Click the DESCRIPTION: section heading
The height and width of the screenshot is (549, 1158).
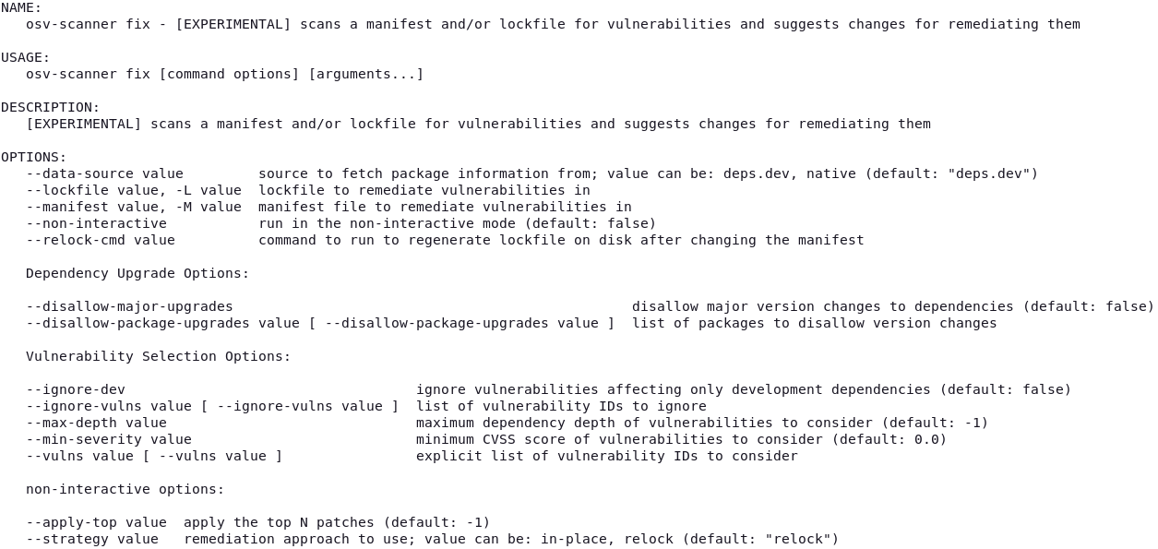coord(50,107)
